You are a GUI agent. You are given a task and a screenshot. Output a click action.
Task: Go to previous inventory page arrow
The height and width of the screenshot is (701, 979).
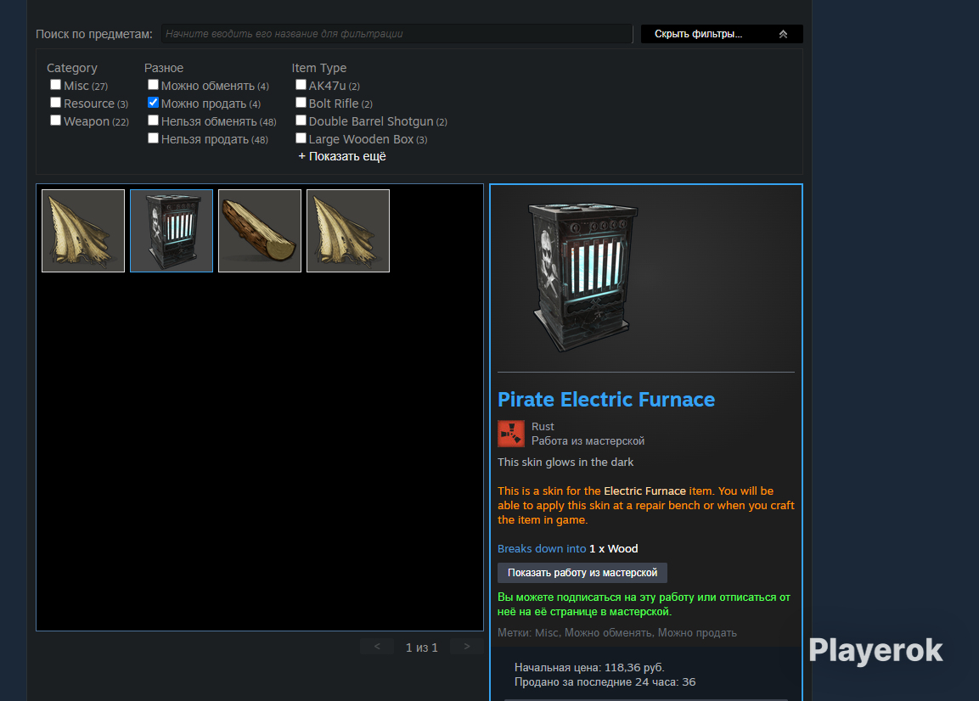coord(377,647)
